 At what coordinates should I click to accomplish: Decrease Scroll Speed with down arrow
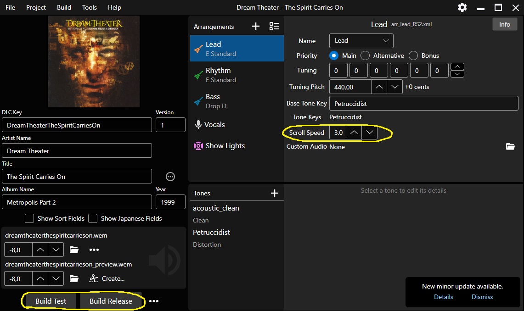click(x=369, y=133)
